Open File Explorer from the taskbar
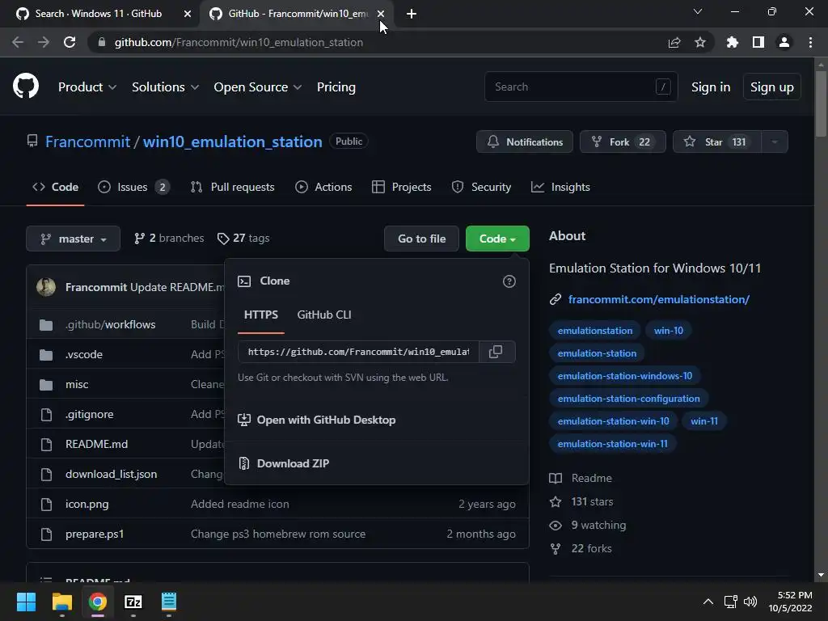 (x=61, y=602)
